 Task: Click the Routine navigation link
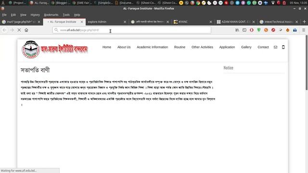[x=180, y=47]
